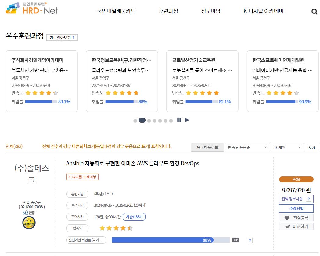This screenshot has width=320, height=256.
Task: Open the 정보마당 menu
Action: click(211, 11)
